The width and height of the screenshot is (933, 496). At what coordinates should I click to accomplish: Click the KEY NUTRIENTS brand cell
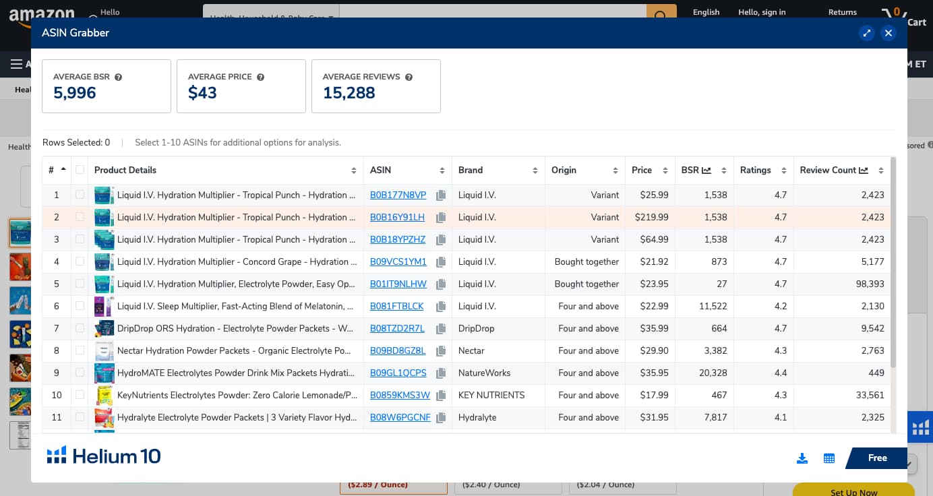pyautogui.click(x=498, y=396)
